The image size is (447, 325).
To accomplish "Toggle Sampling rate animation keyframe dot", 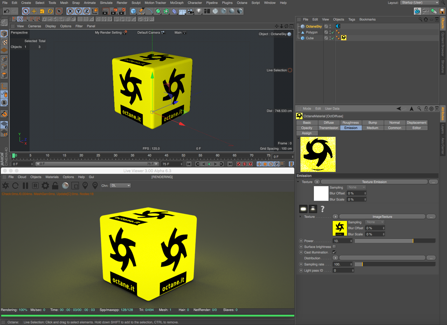I will [301, 265].
